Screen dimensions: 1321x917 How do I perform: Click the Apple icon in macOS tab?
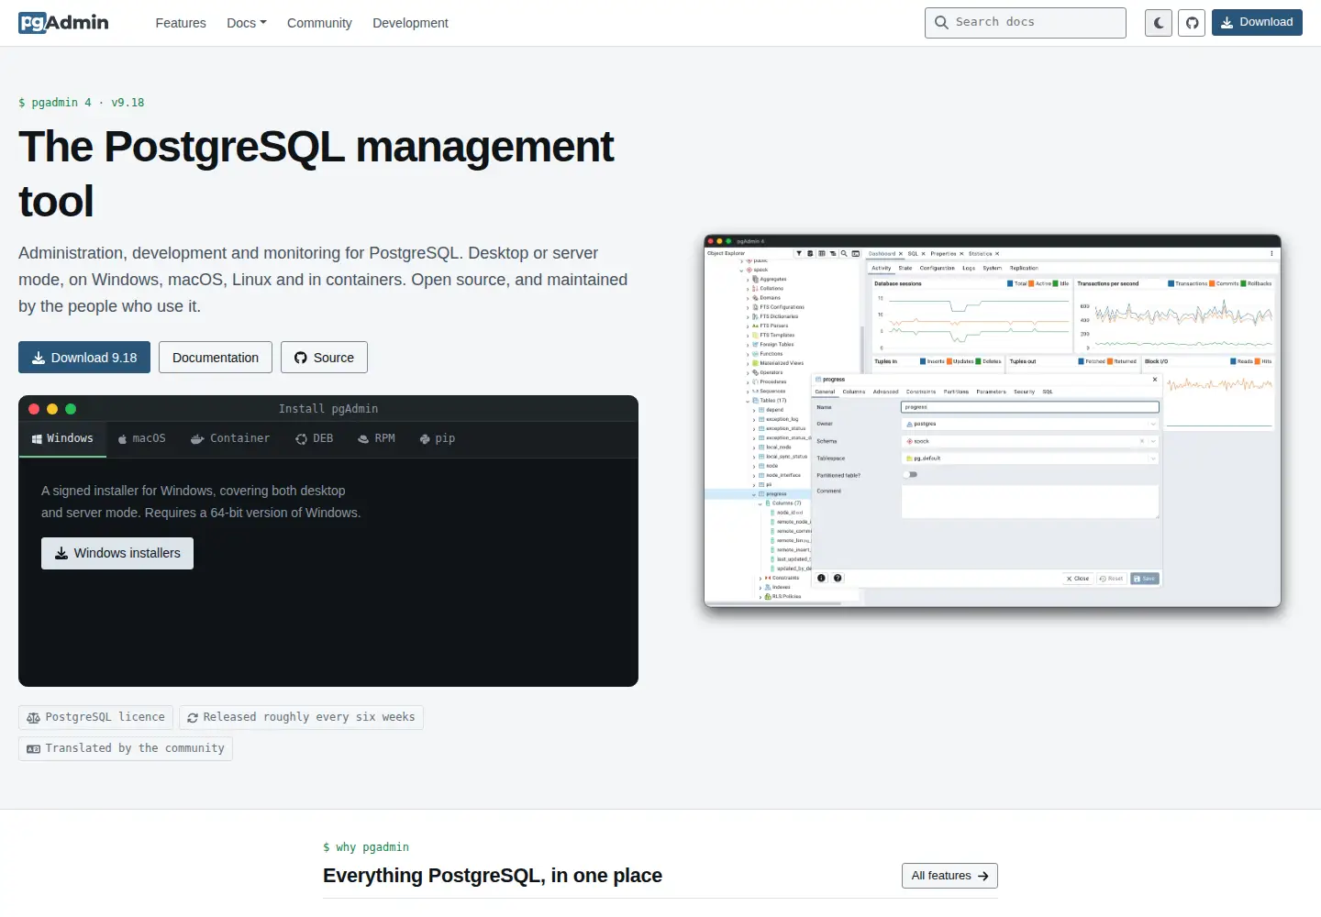(123, 439)
